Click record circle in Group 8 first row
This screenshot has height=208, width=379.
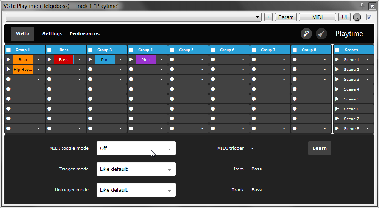tap(295, 59)
